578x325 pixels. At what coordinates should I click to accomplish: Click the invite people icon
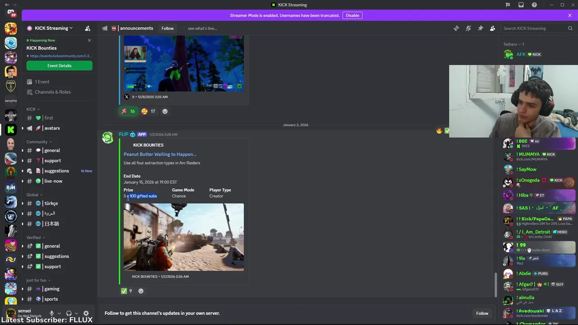88,28
